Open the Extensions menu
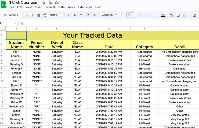This screenshot has height=128, width=199. (85, 7)
